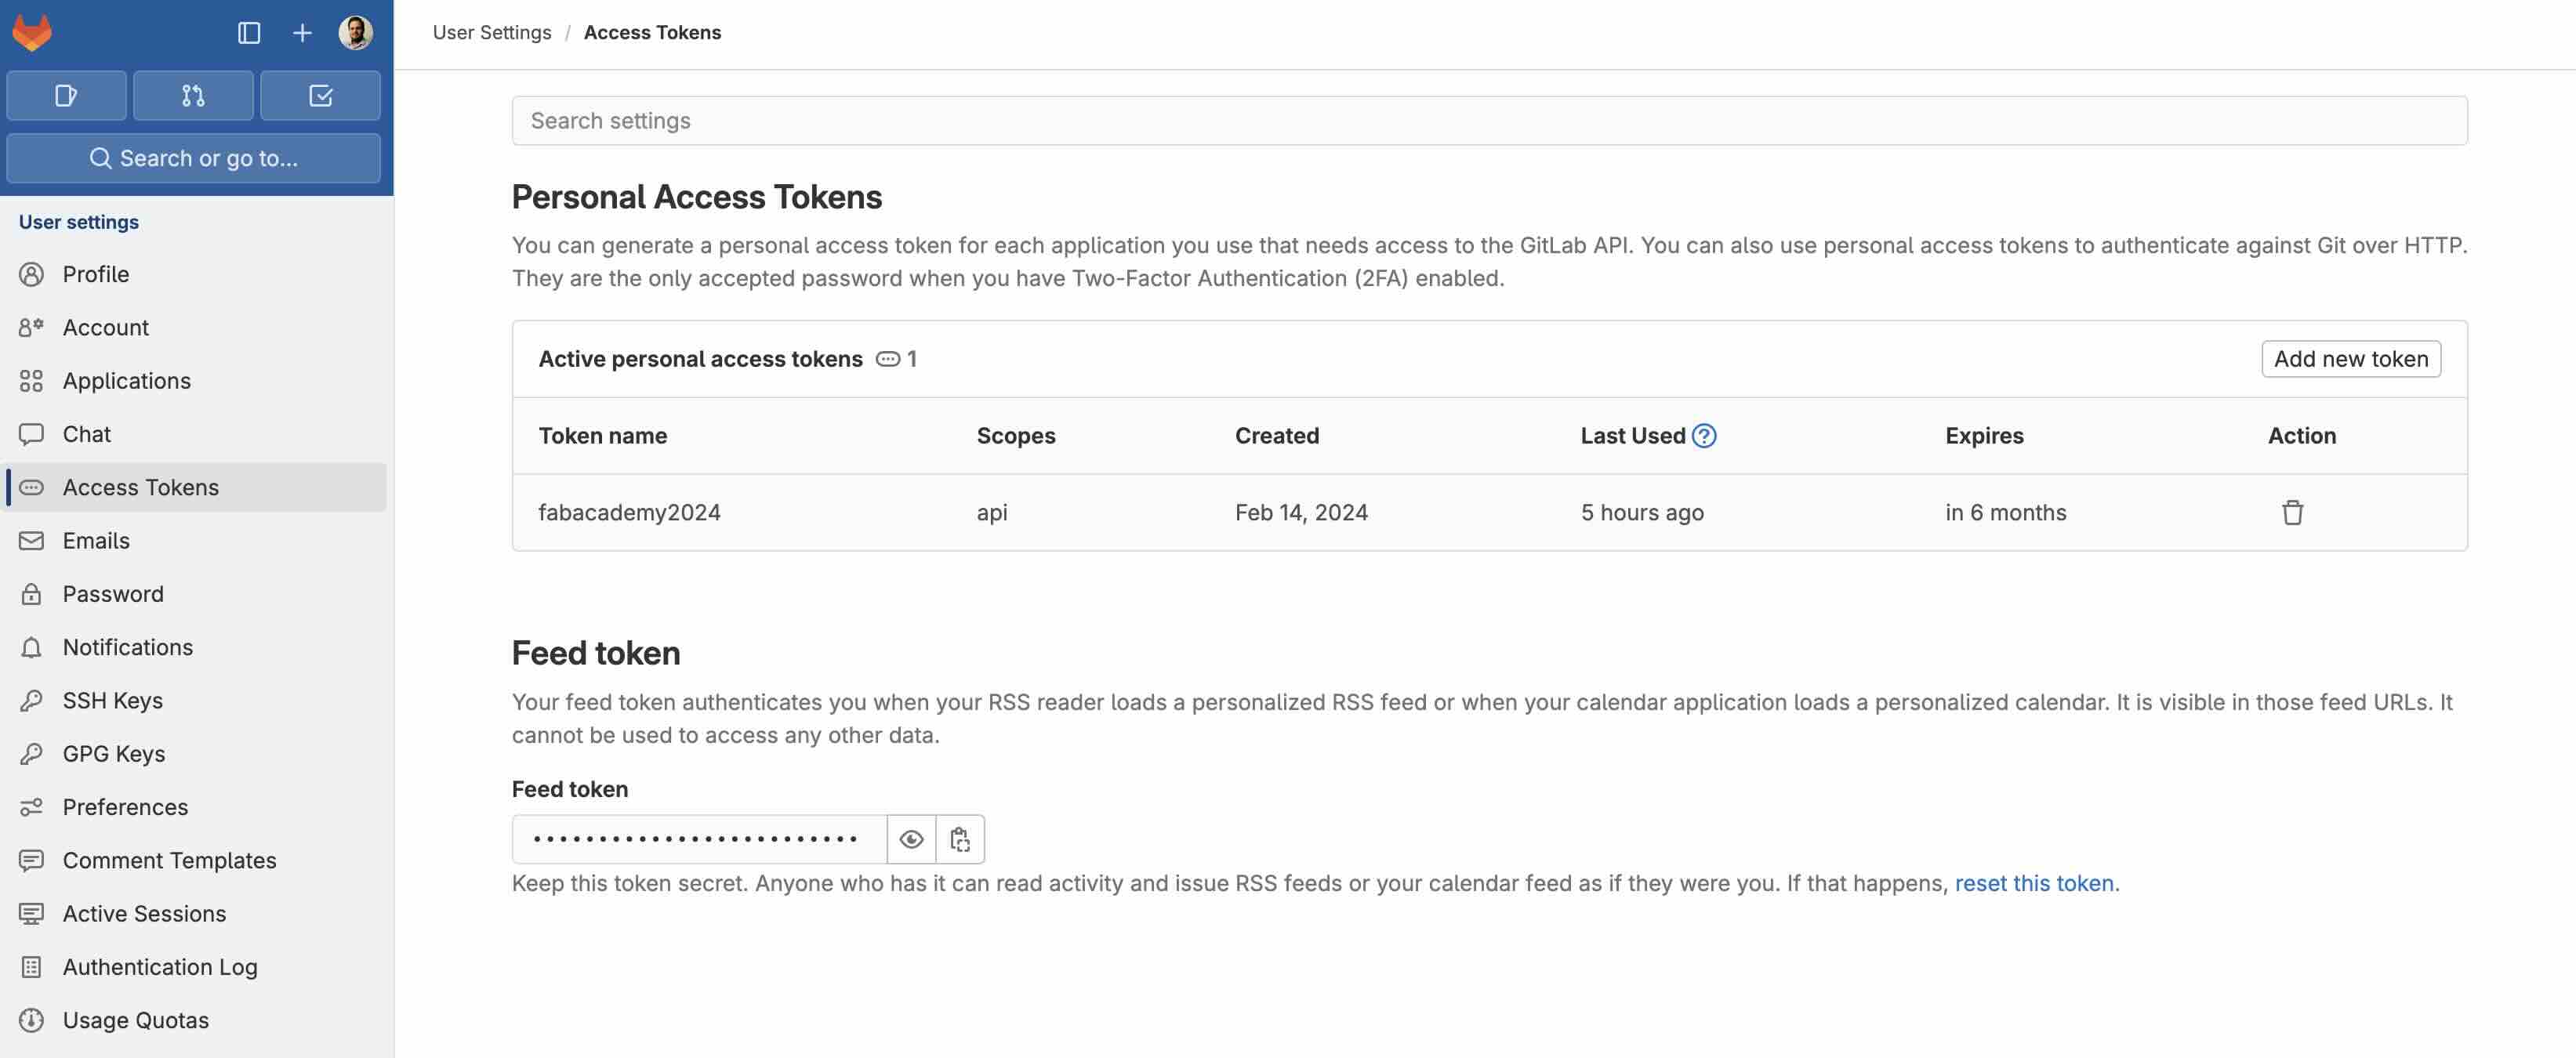Click the delete trash icon for fabacademy2024
The width and height of the screenshot is (2576, 1058).
[x=2291, y=511]
